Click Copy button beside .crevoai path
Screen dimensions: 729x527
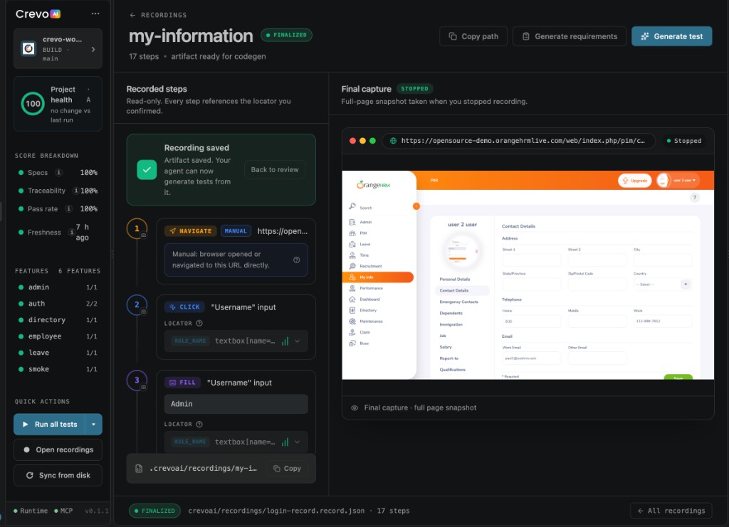(288, 469)
